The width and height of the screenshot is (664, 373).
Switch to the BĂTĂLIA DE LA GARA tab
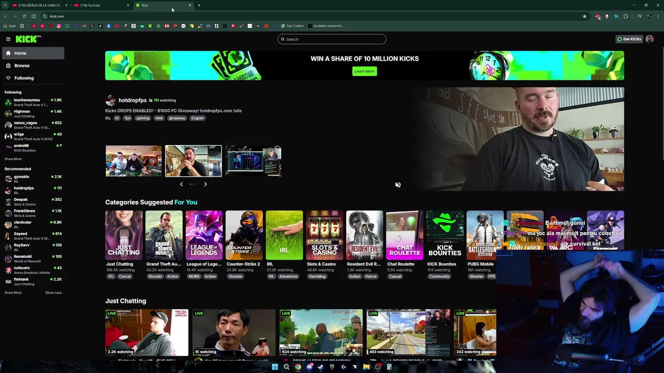39,5
